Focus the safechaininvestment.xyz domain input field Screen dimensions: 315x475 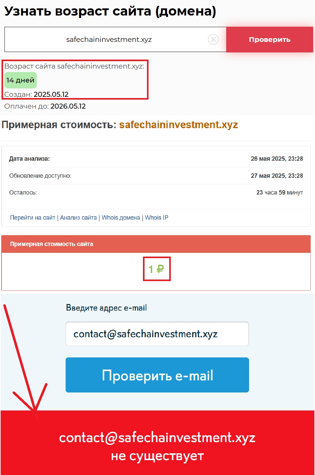[109, 39]
